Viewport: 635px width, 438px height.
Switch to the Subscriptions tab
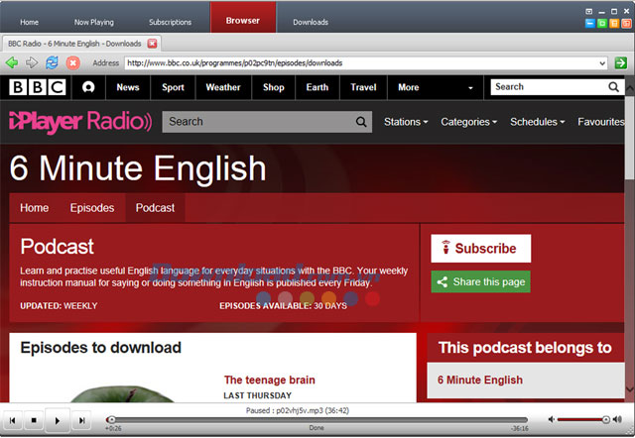[171, 21]
